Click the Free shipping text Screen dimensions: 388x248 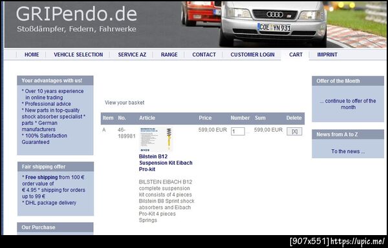41,177
